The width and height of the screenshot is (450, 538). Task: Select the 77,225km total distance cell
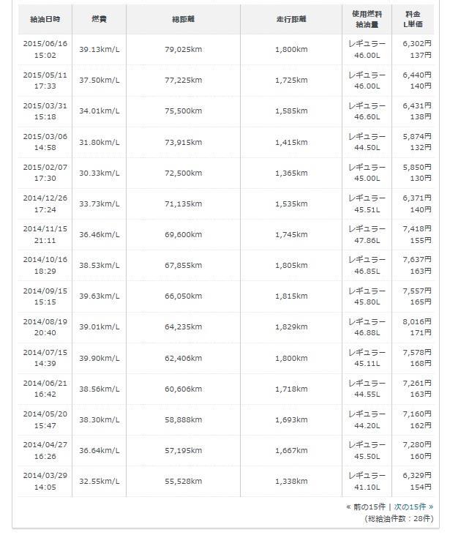pos(183,81)
